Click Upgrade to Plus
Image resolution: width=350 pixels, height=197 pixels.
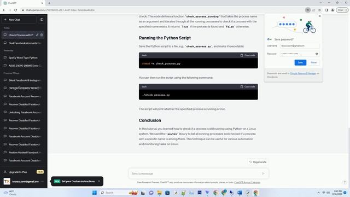coord(24,172)
